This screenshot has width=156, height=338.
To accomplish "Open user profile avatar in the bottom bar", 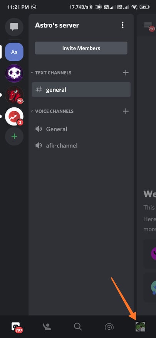I will 140,326.
